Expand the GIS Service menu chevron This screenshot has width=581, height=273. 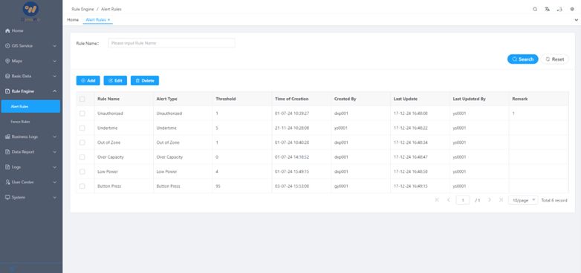tap(55, 46)
